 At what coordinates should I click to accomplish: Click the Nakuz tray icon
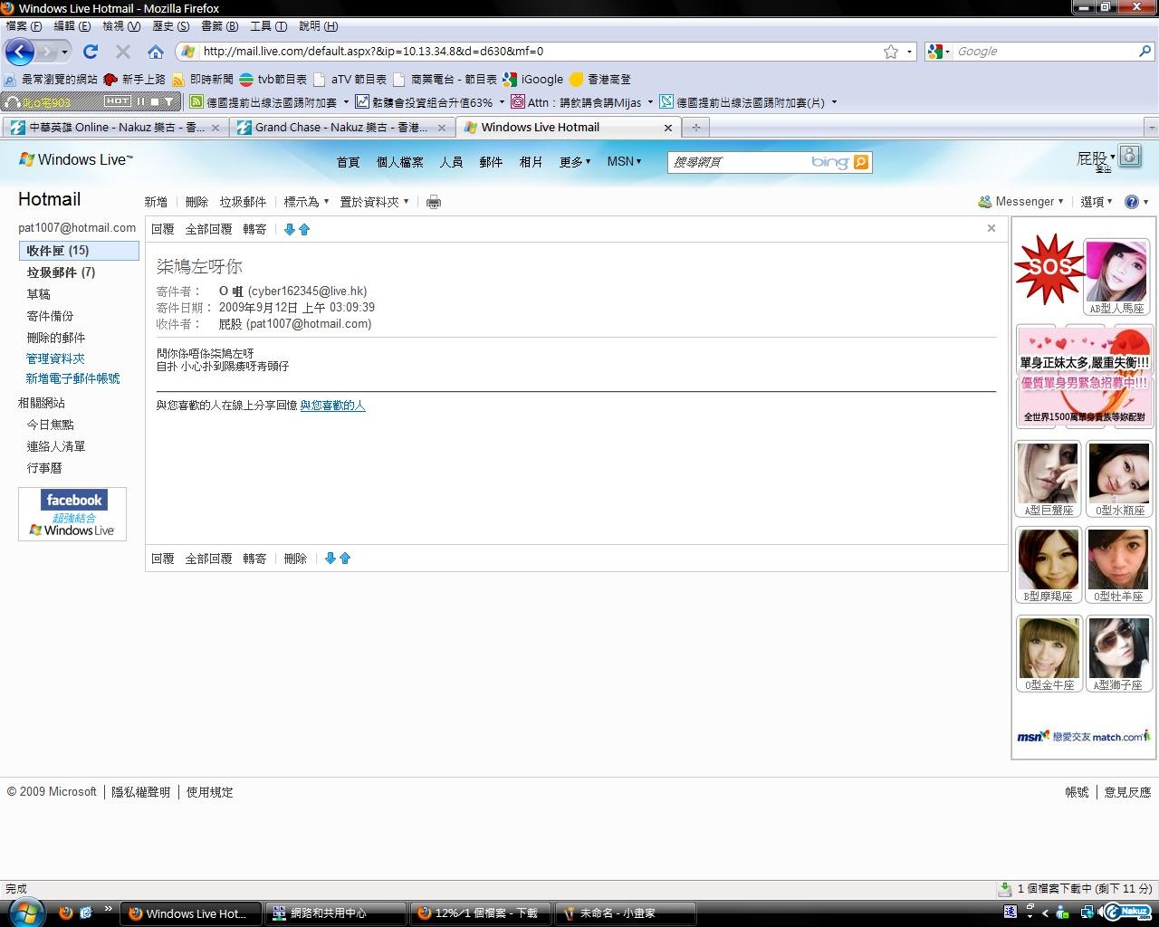point(1126,913)
